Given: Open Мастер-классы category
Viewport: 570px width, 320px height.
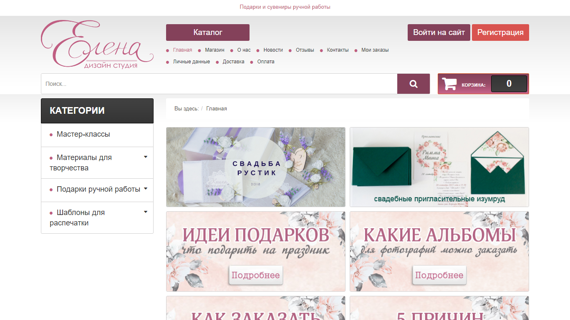Looking at the screenshot, I should click(83, 134).
